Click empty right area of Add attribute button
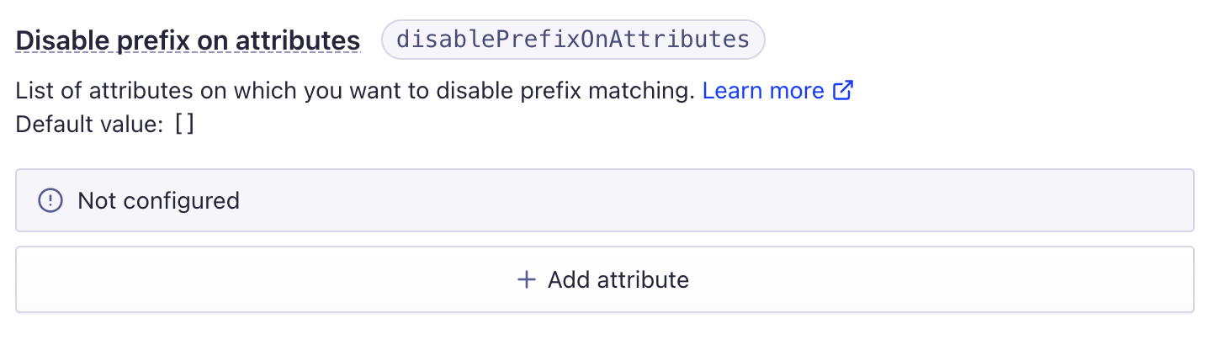The width and height of the screenshot is (1220, 345). pos(942,279)
